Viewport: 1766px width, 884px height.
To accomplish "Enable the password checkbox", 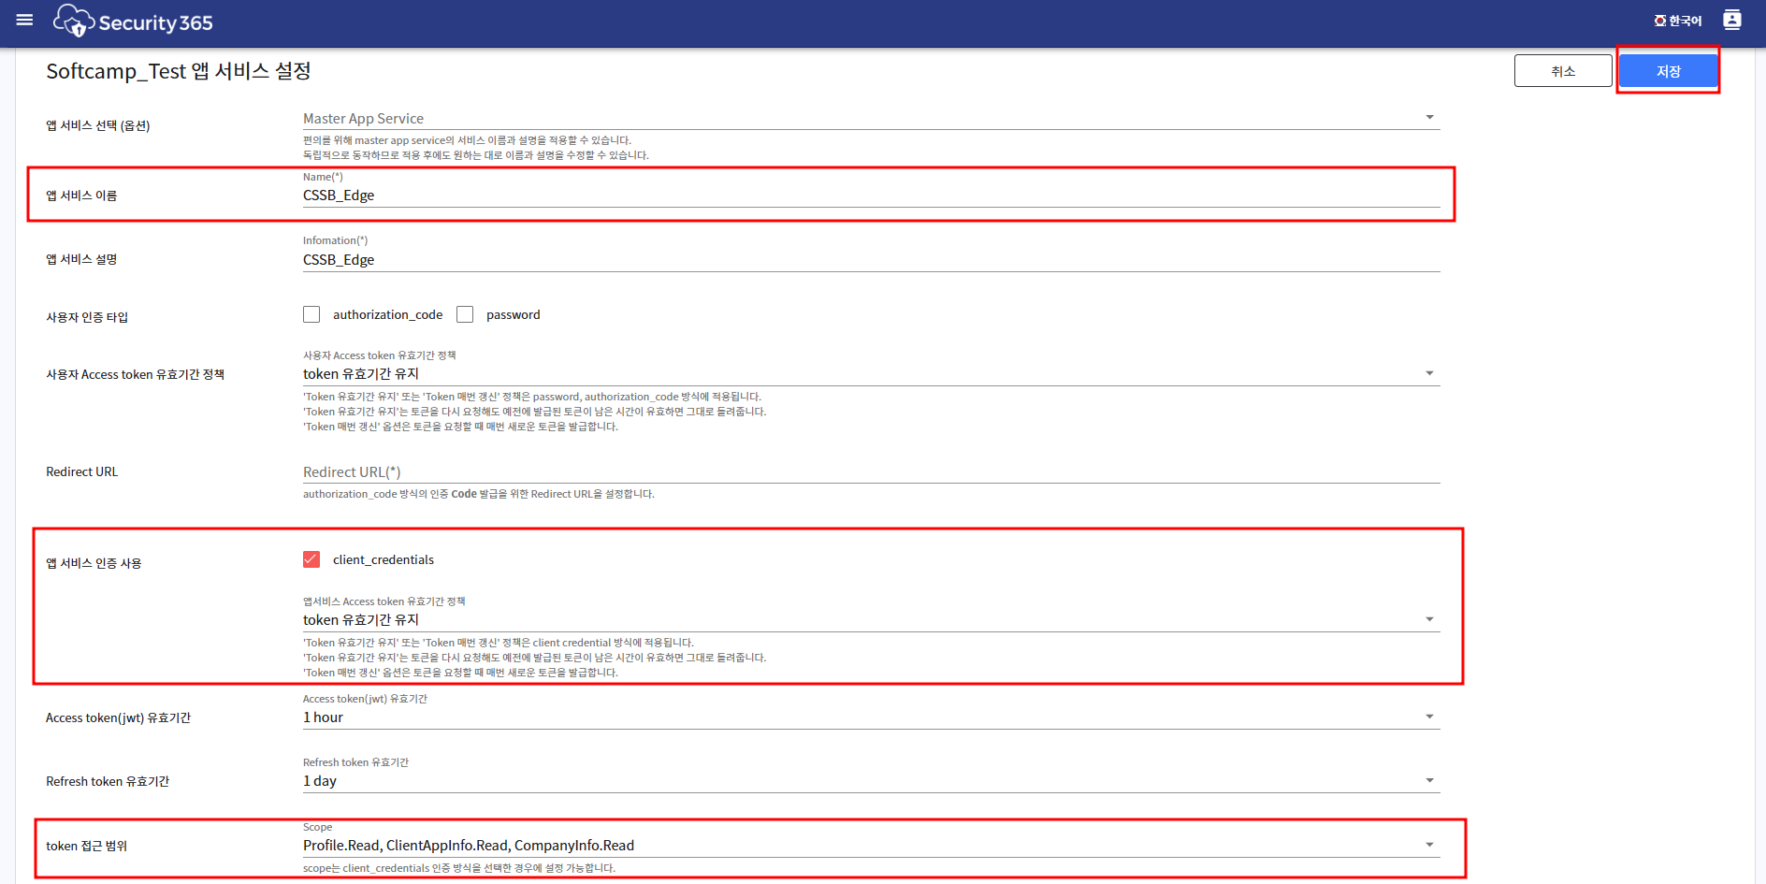I will coord(465,314).
